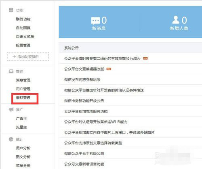Click the 新增人数 count 0
The image size is (202, 169).
(184, 20)
